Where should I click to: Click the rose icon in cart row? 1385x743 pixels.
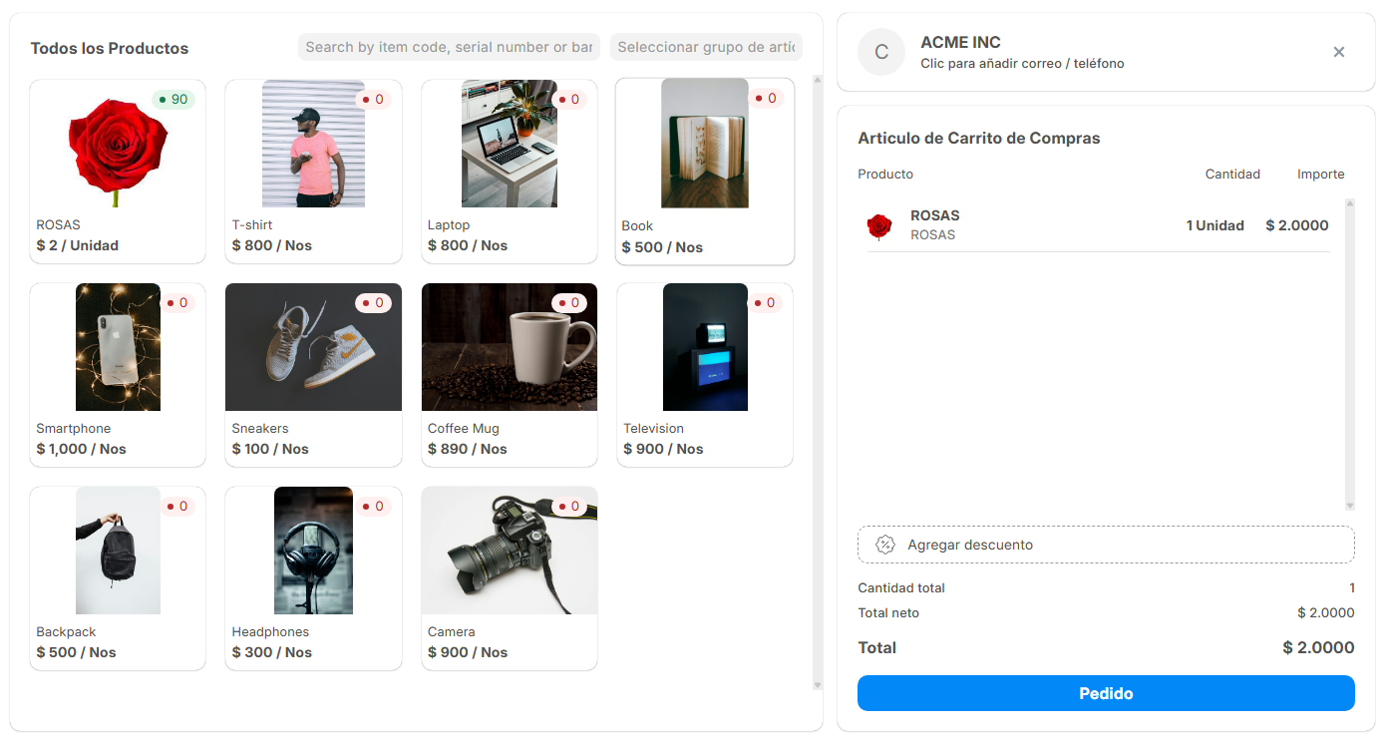878,226
